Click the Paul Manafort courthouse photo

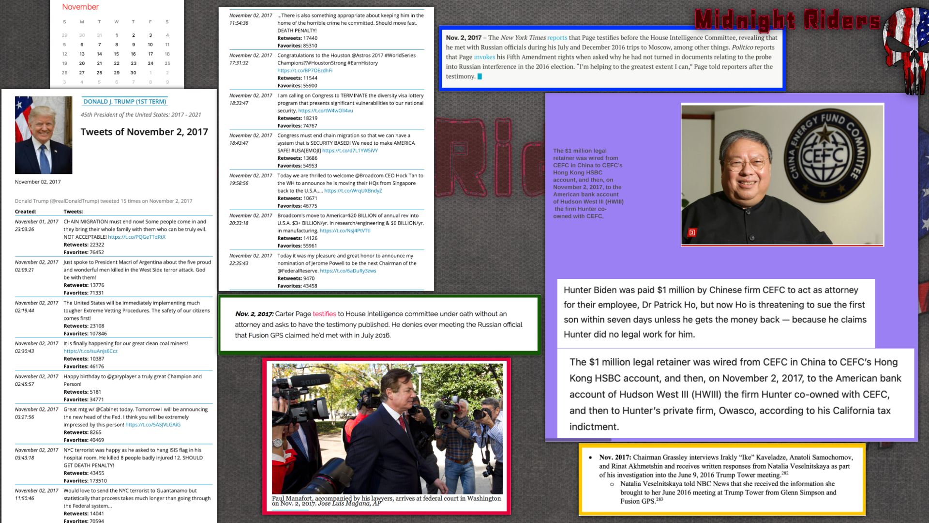point(387,429)
